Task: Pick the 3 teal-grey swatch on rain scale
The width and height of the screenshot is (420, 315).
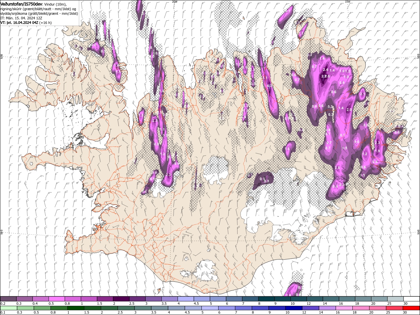Action: click(143, 308)
